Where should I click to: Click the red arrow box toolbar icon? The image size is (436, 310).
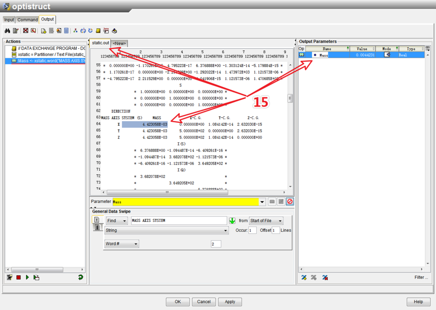coord(34,31)
